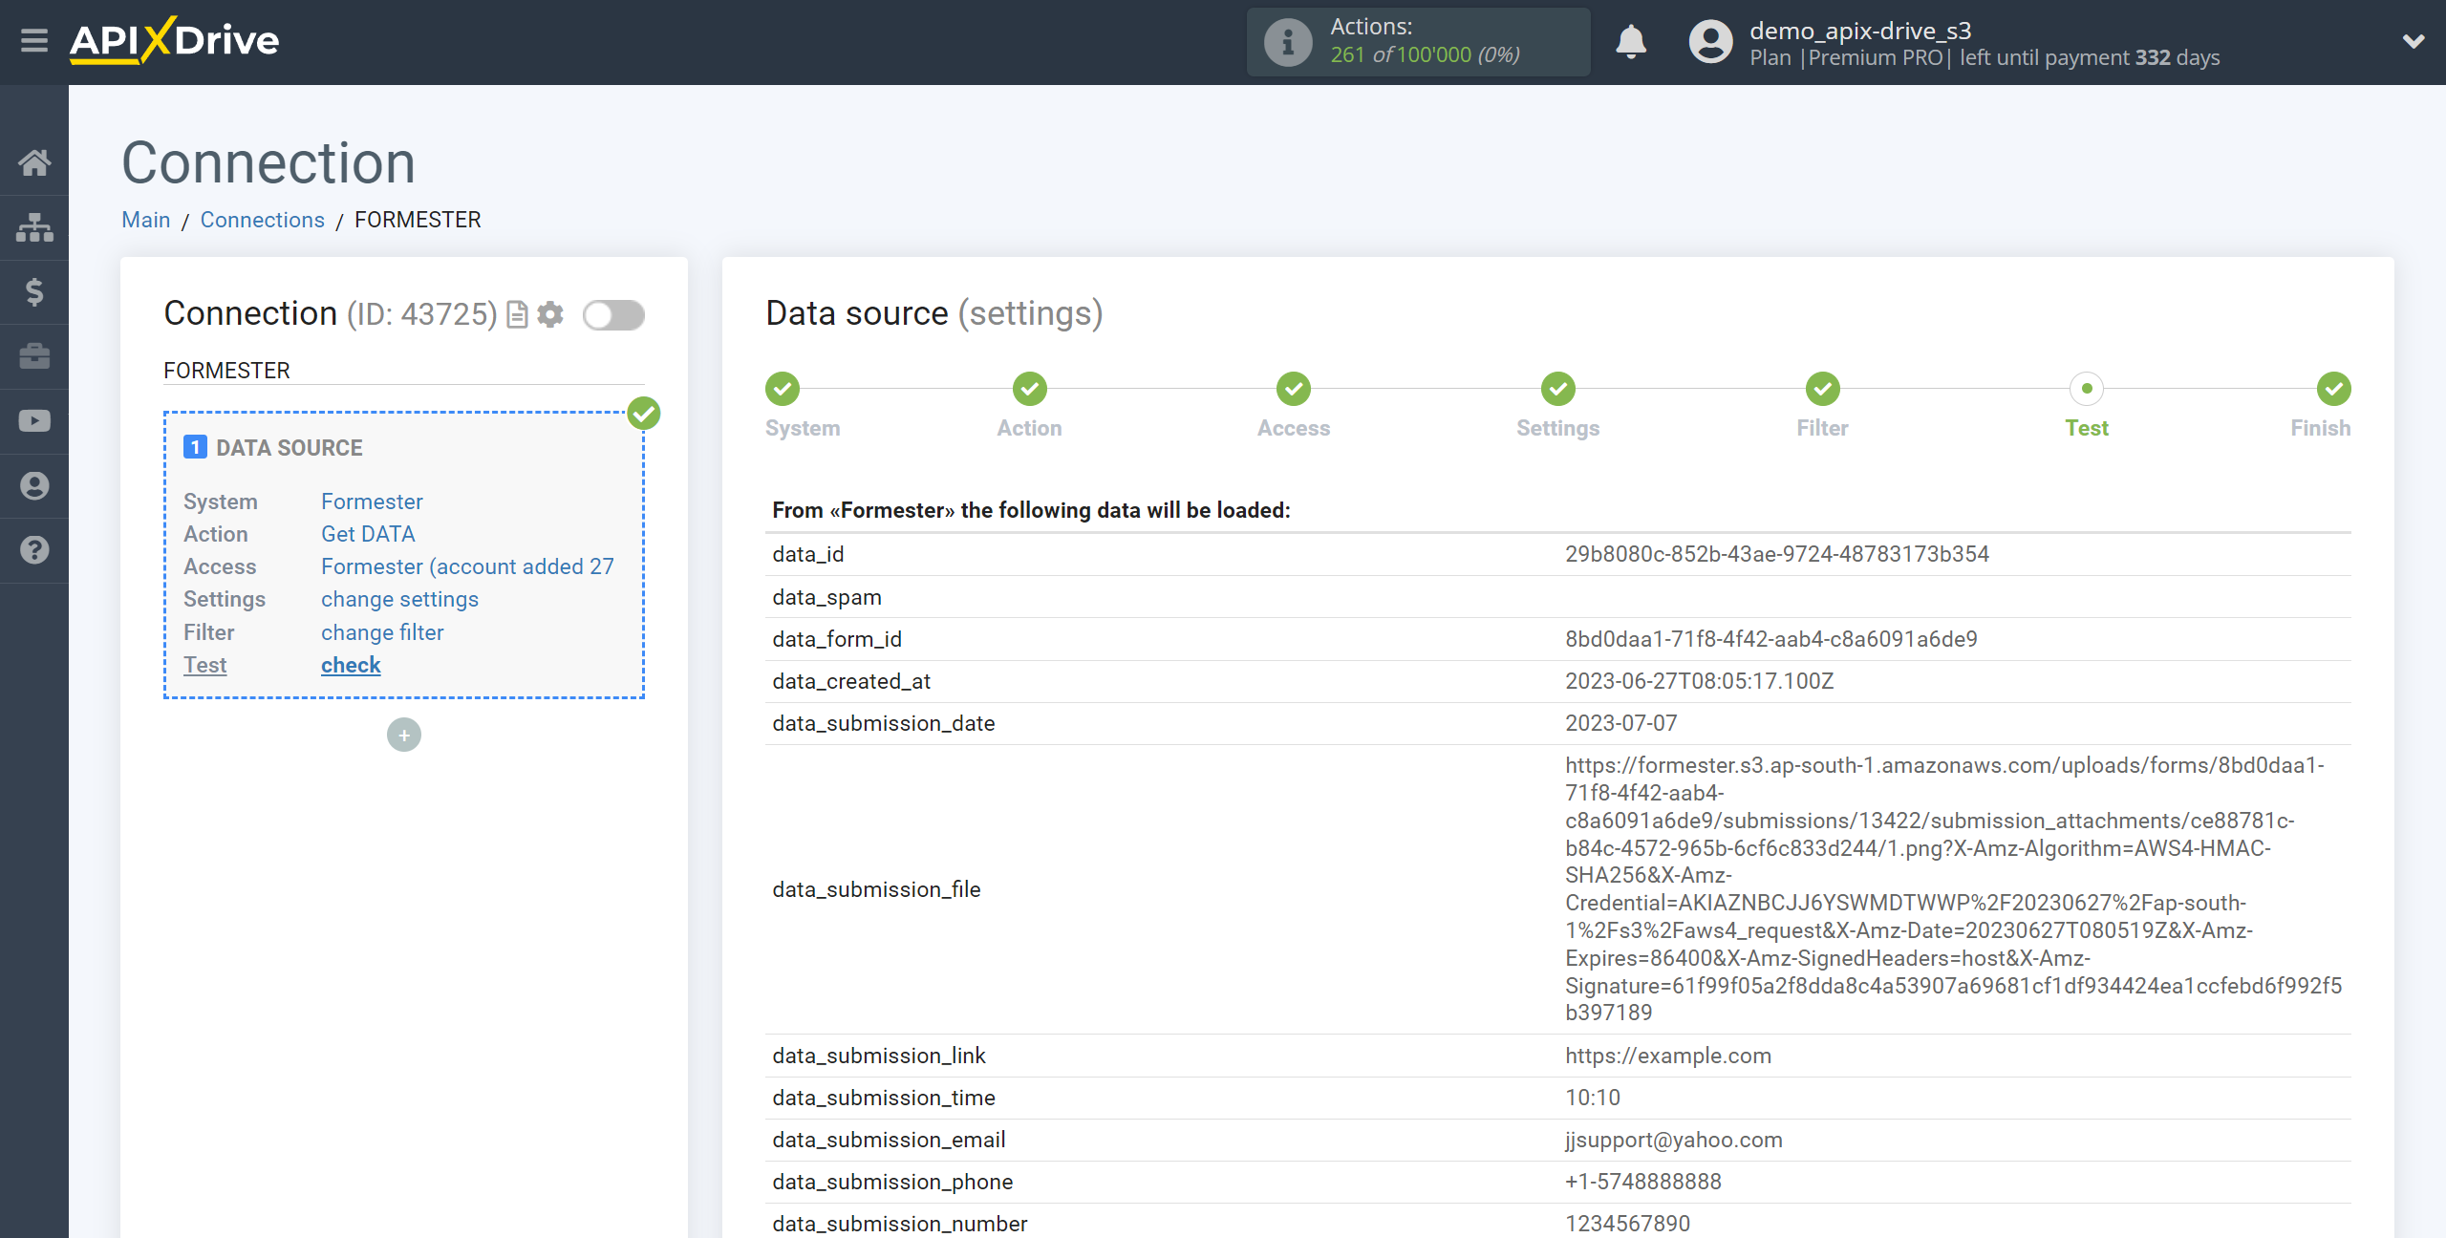Viewport: 2446px width, 1238px height.
Task: Click the data_submission_file URL value
Action: pos(1954,889)
